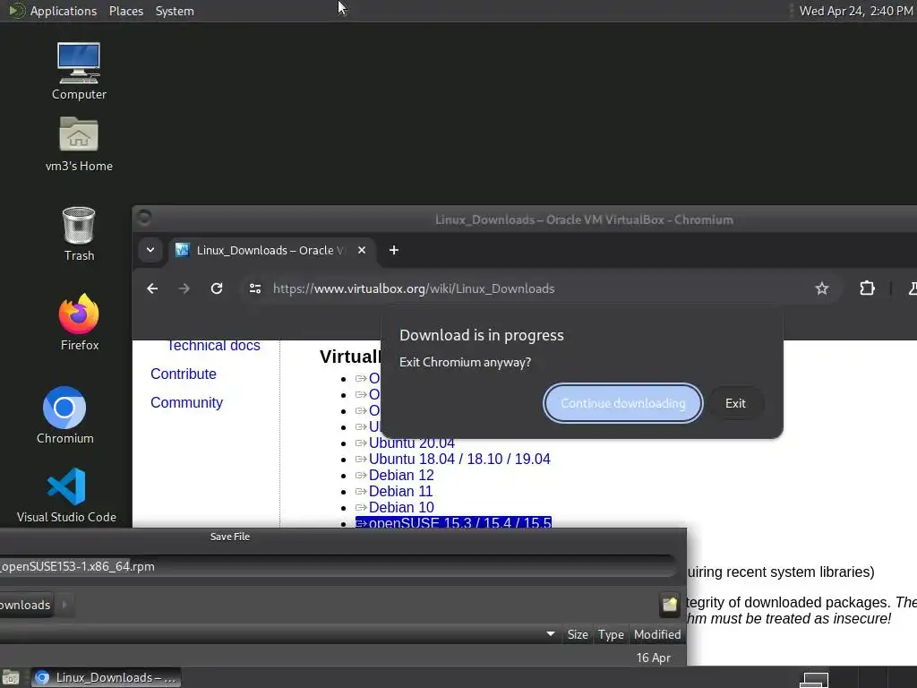Viewport: 917px width, 688px height.
Task: Open site information icon in address bar
Action: point(255,288)
